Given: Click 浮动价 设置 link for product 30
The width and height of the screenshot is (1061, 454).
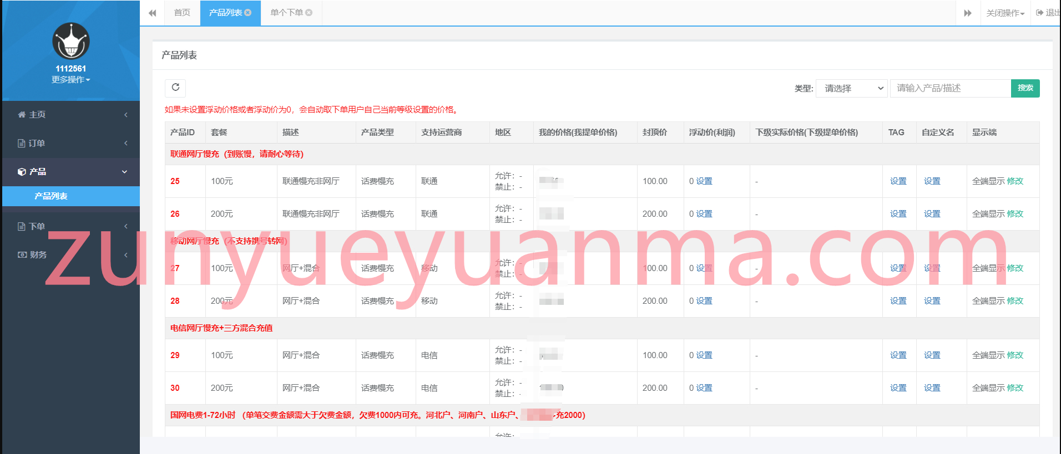Looking at the screenshot, I should (704, 388).
